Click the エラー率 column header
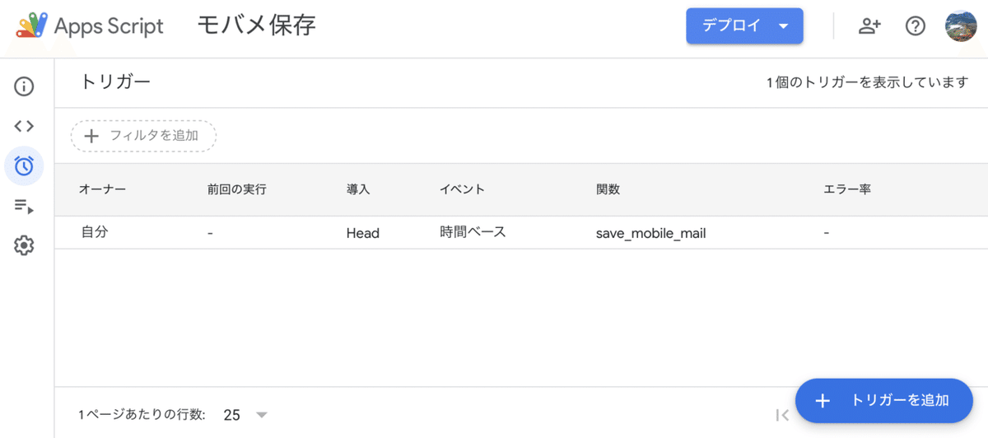 pyautogui.click(x=847, y=189)
